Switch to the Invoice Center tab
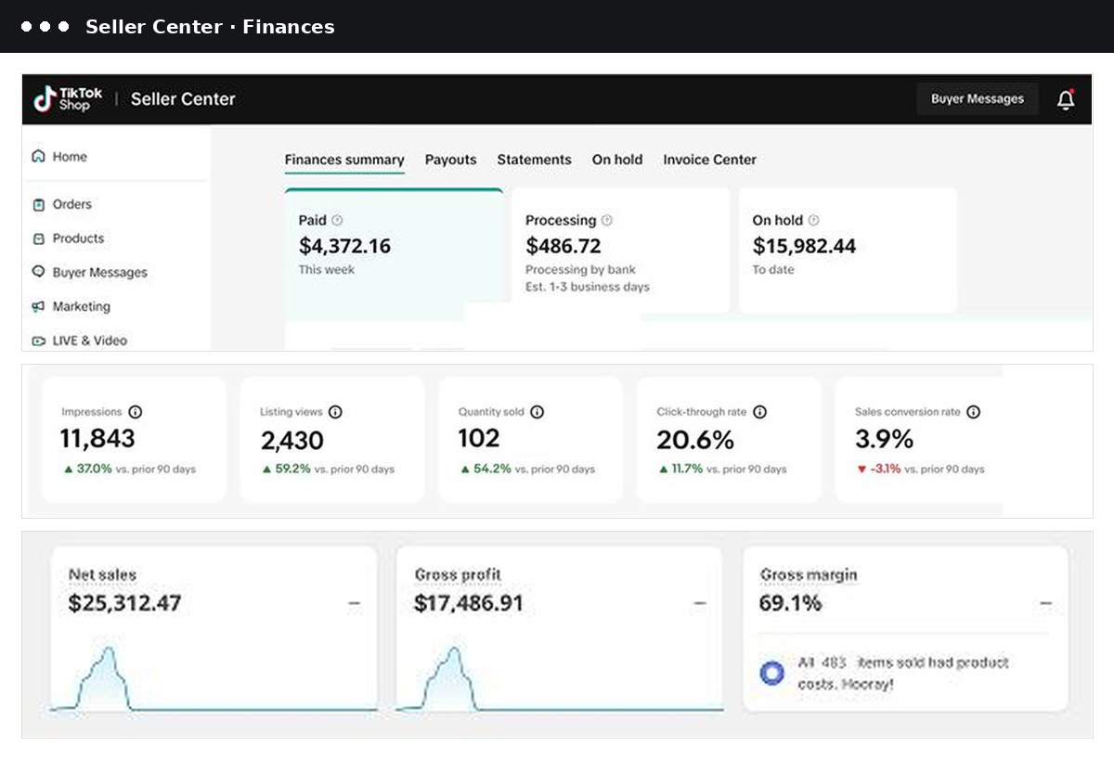Image resolution: width=1114 pixels, height=759 pixels. [x=709, y=160]
